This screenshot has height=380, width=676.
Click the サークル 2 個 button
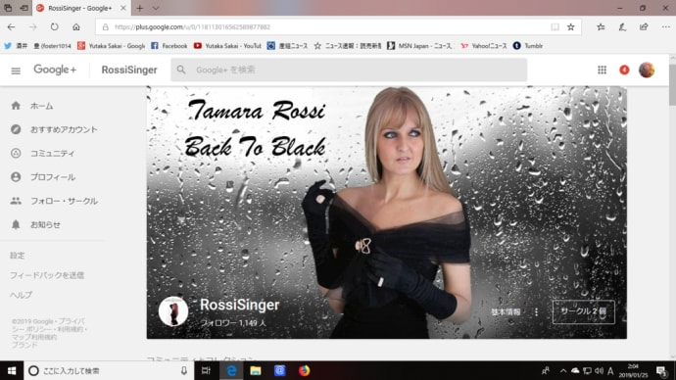[x=583, y=311]
